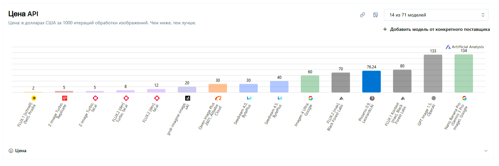The image size is (499, 166).
Task: Click the black xAI logo icon
Action: click(187, 98)
